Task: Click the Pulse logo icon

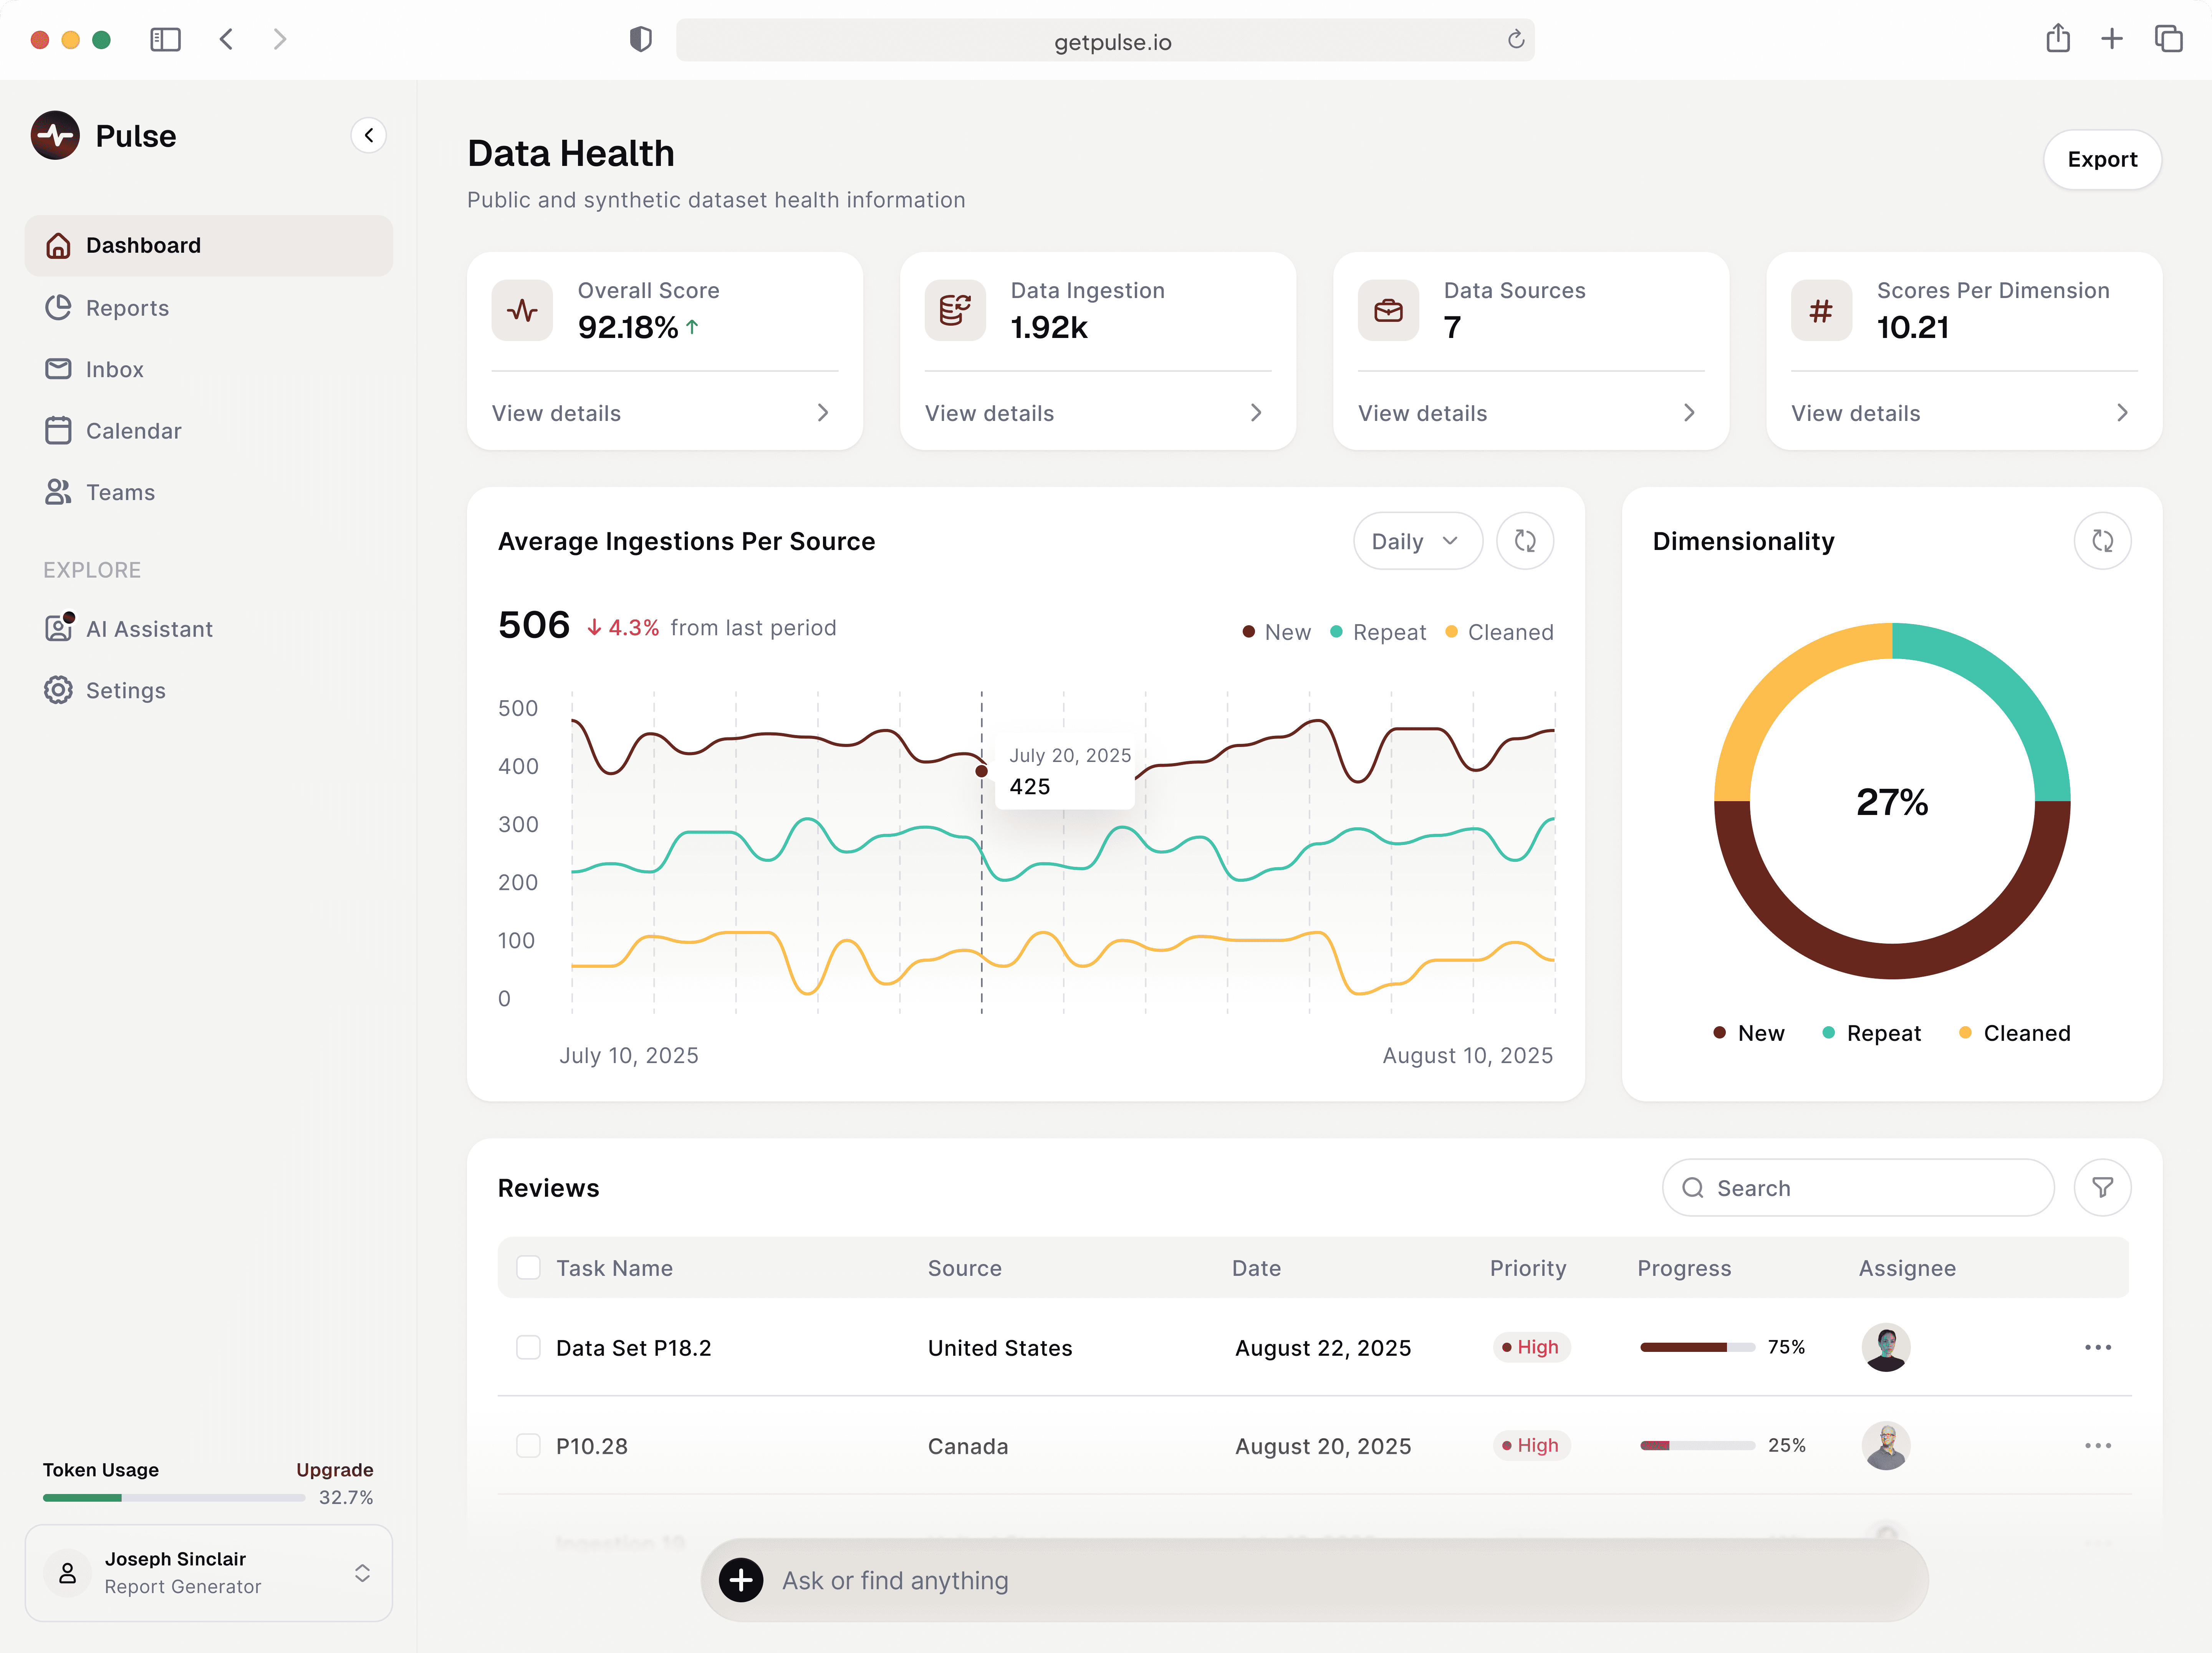Action: tap(55, 135)
